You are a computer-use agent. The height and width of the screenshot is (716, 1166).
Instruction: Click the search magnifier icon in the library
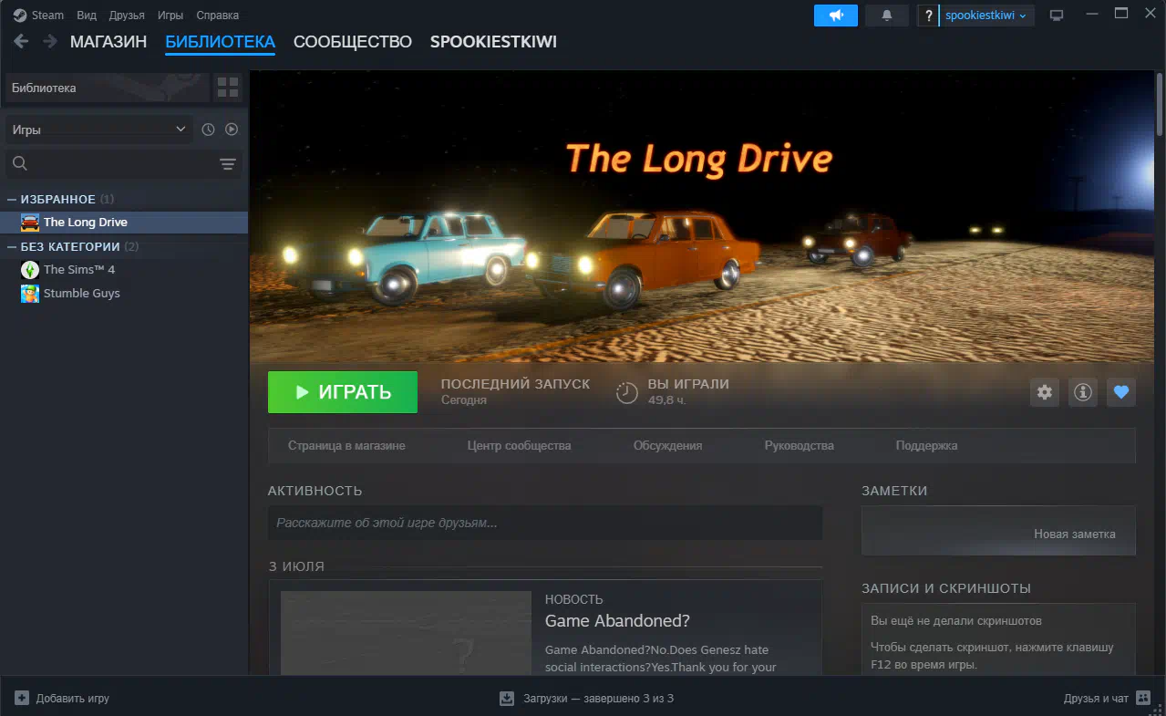(x=20, y=163)
